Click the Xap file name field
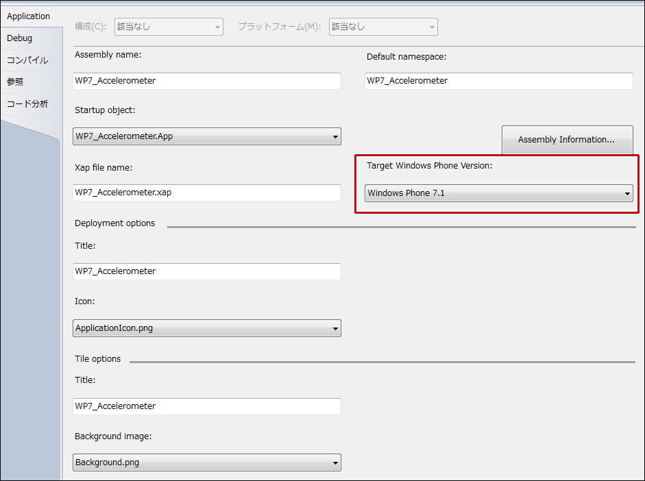The height and width of the screenshot is (481, 645). (207, 193)
